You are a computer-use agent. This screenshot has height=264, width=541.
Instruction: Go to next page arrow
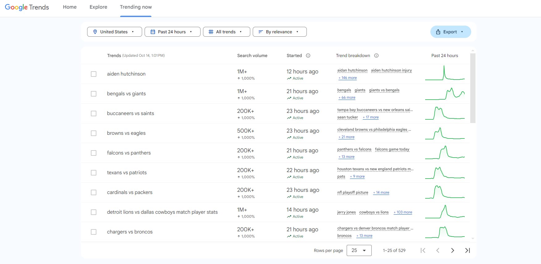[x=453, y=250]
